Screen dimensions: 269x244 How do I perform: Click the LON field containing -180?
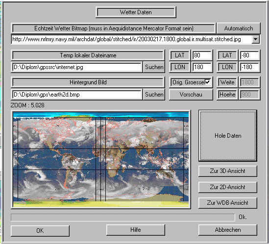249,67
